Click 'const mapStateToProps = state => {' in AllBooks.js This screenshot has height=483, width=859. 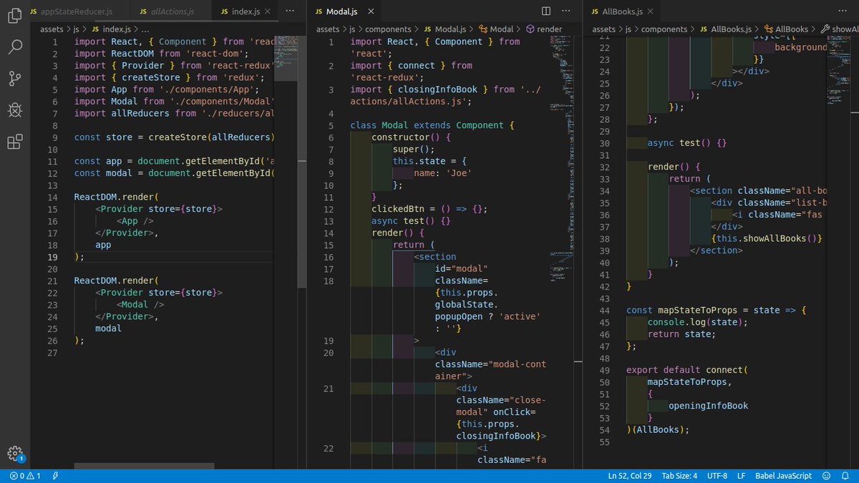coord(717,311)
